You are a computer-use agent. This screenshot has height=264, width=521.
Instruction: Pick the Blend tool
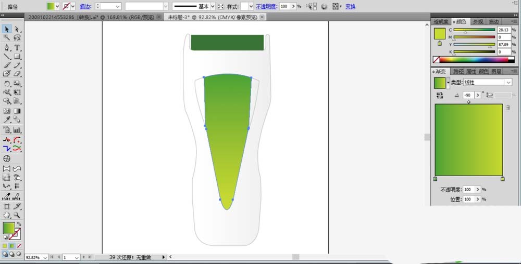coord(17,120)
